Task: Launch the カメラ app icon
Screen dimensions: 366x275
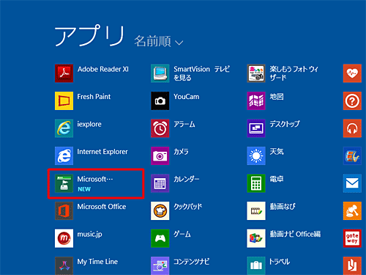Action: [160, 155]
